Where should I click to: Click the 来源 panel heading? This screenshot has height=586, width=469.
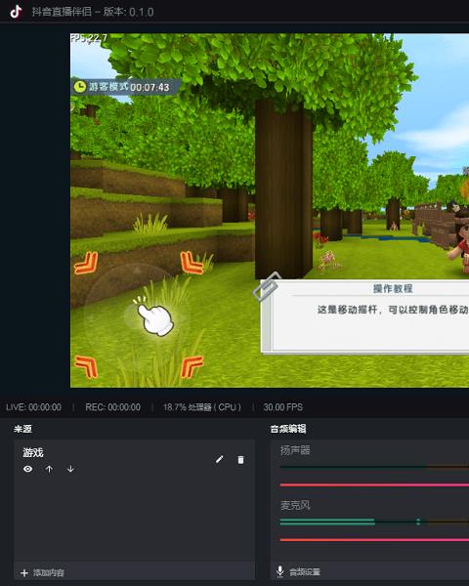tap(22, 429)
